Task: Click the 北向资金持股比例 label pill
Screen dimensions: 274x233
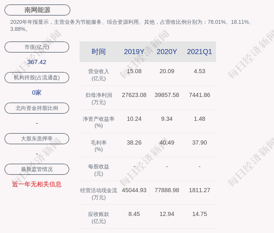Action: 37,108
